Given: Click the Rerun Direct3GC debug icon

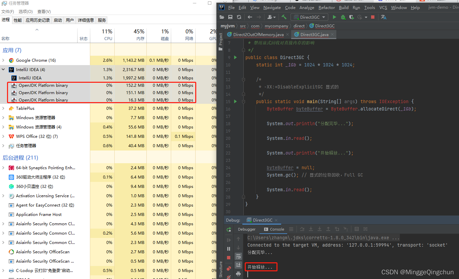Looking at the screenshot, I should pos(229,230).
